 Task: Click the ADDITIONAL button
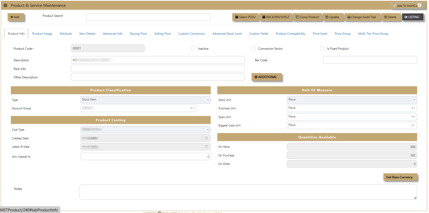point(266,77)
